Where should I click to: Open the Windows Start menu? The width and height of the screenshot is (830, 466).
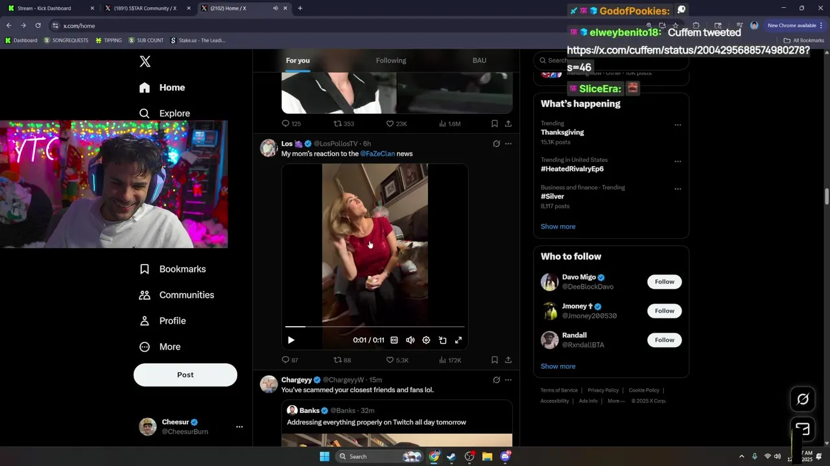click(324, 456)
